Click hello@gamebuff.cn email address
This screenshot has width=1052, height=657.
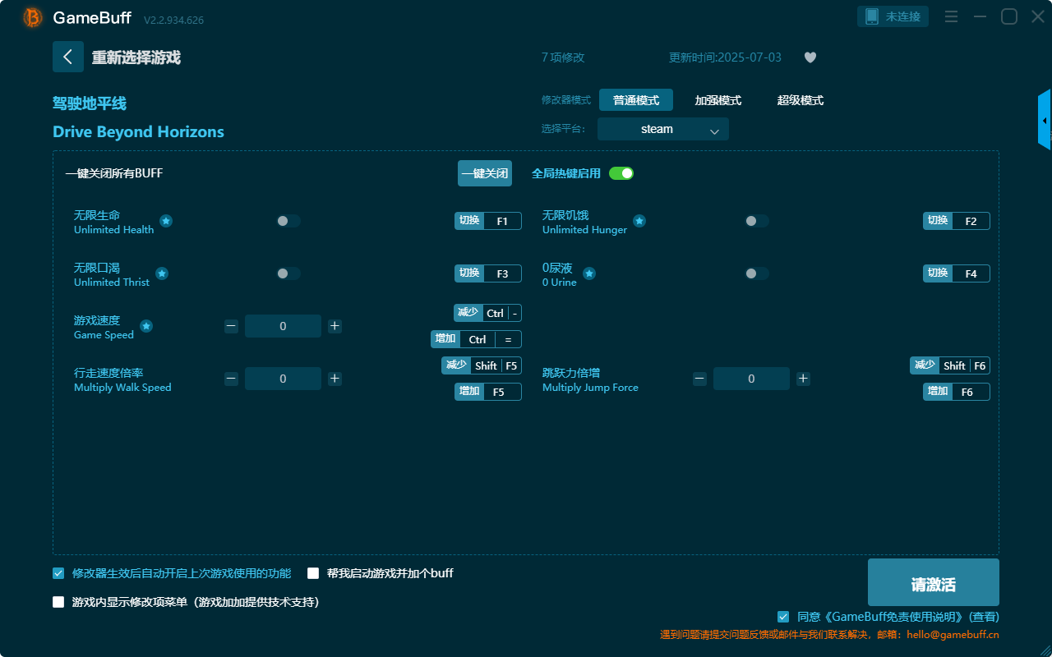click(953, 635)
